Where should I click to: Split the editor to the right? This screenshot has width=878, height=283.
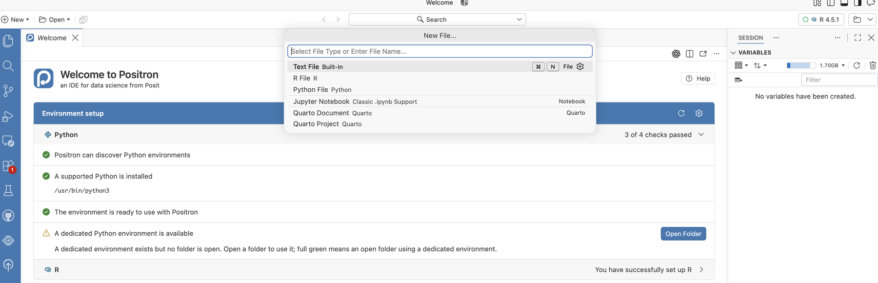(x=690, y=54)
